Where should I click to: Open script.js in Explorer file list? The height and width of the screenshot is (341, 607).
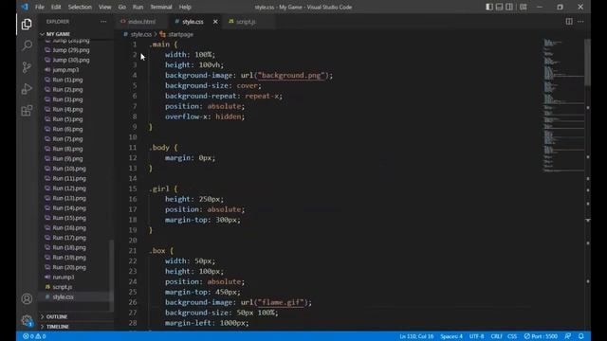point(63,287)
